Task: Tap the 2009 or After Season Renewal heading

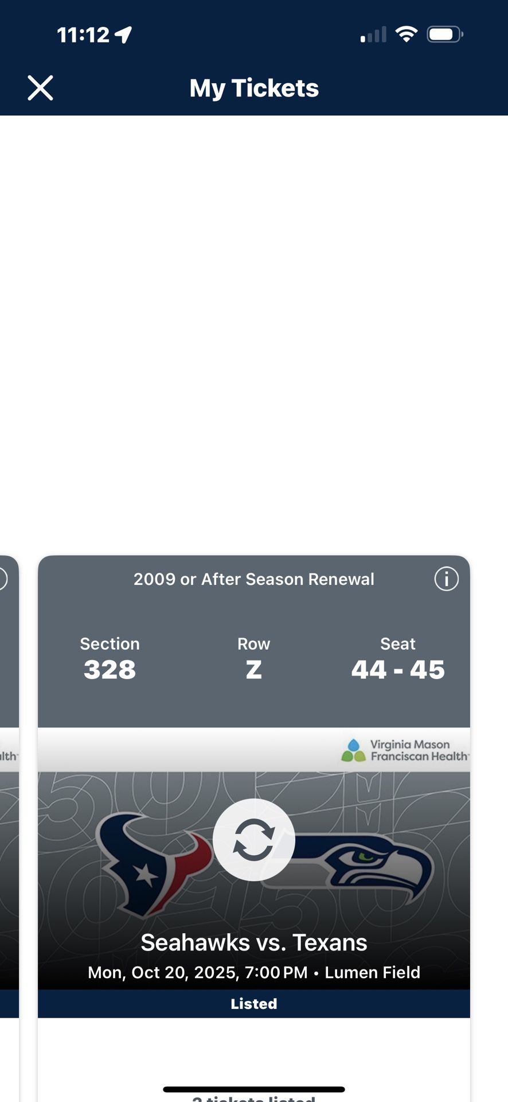Action: click(254, 579)
